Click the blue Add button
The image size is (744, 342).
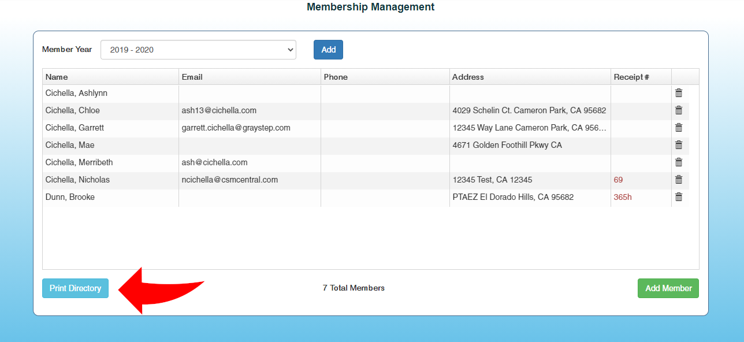[x=328, y=50]
